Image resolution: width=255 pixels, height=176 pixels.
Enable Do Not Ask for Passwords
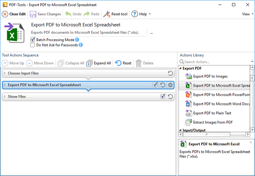(33, 45)
